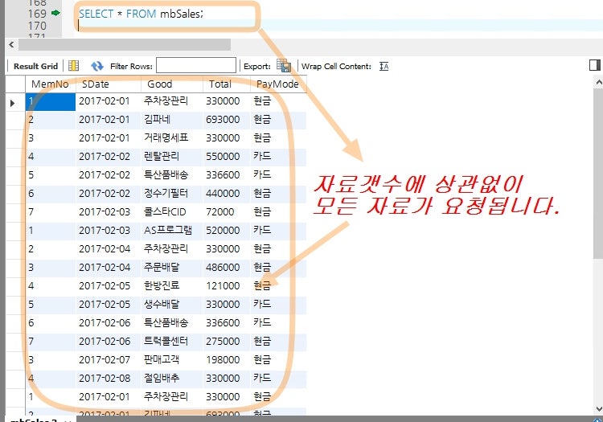Click the green execution arrow at line 169
603x422 pixels.
[55, 13]
